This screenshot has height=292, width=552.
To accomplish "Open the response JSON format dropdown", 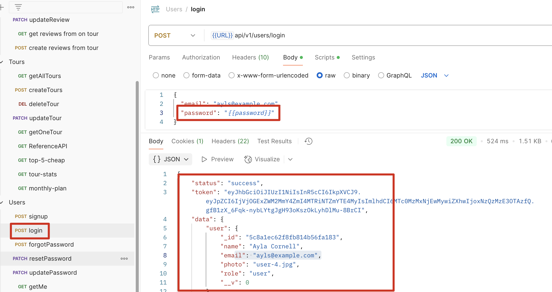I will (171, 159).
